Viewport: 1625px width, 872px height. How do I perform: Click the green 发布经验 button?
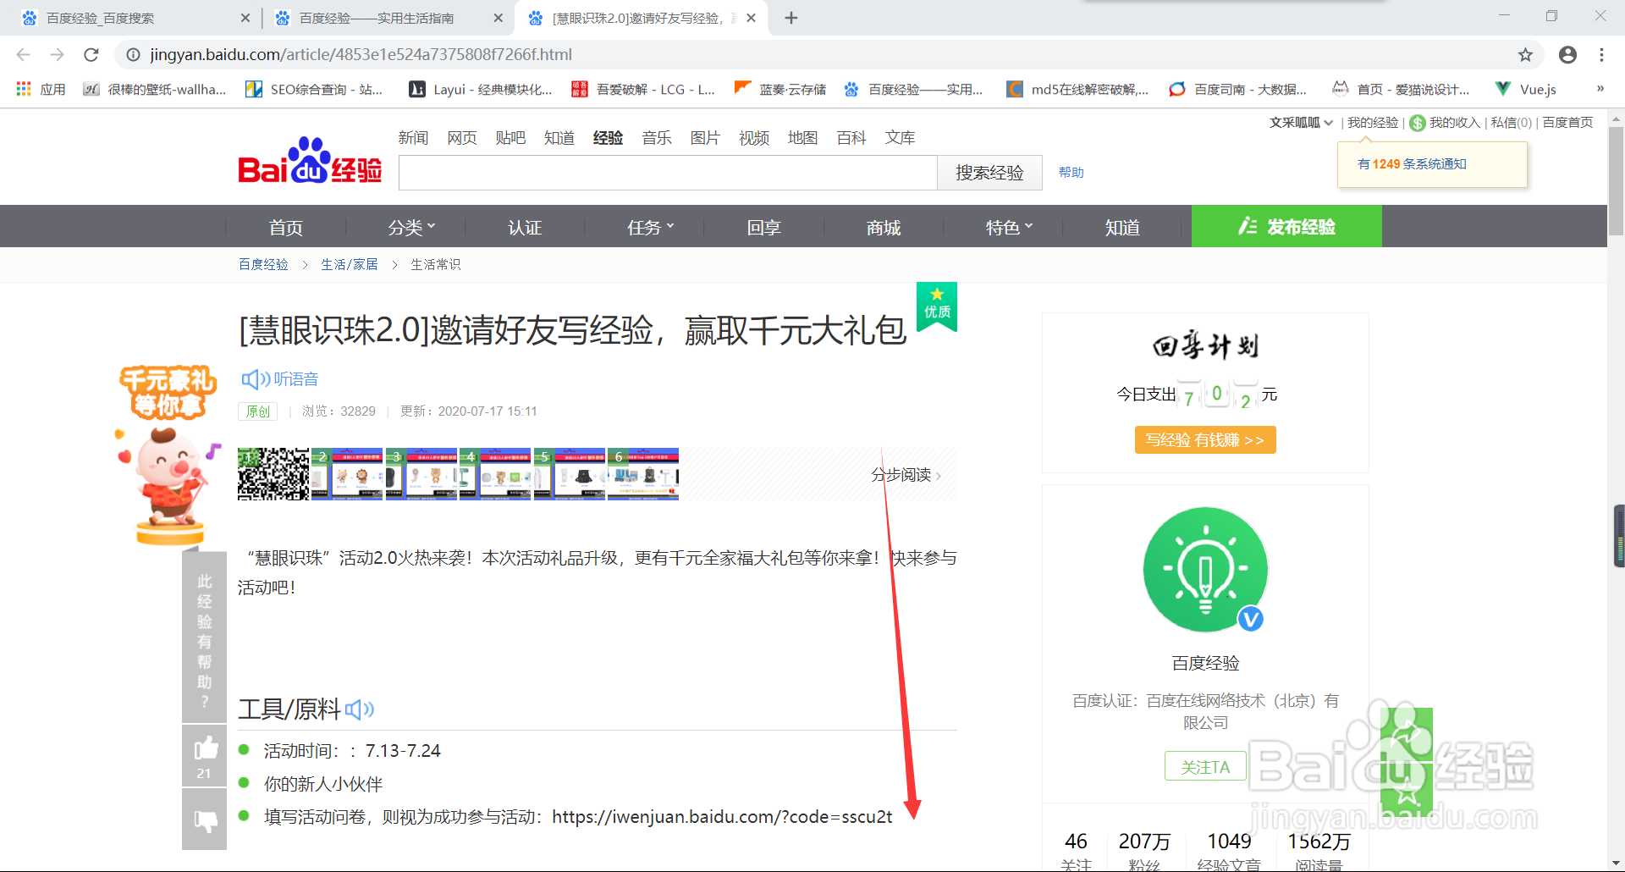[x=1286, y=226]
